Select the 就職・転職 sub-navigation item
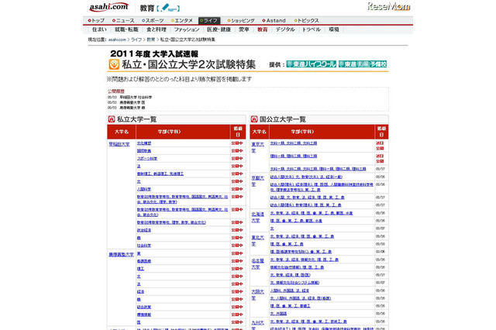Screen dimensions: 496x330 coord(126,29)
